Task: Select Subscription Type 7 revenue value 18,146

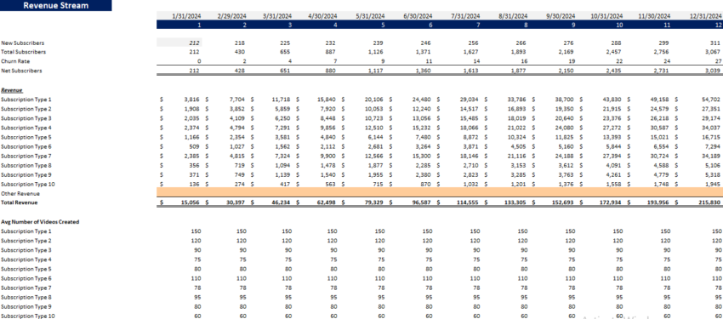Action: (x=471, y=157)
